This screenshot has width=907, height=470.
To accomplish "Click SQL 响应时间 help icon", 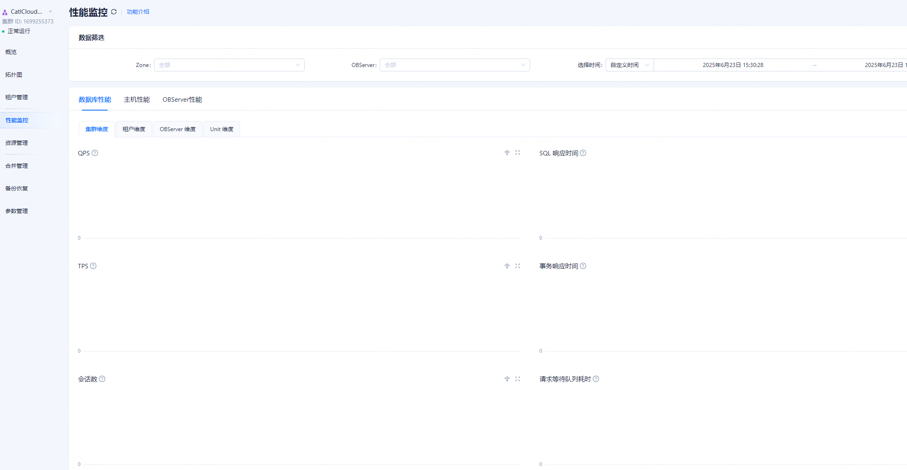I will click(583, 153).
